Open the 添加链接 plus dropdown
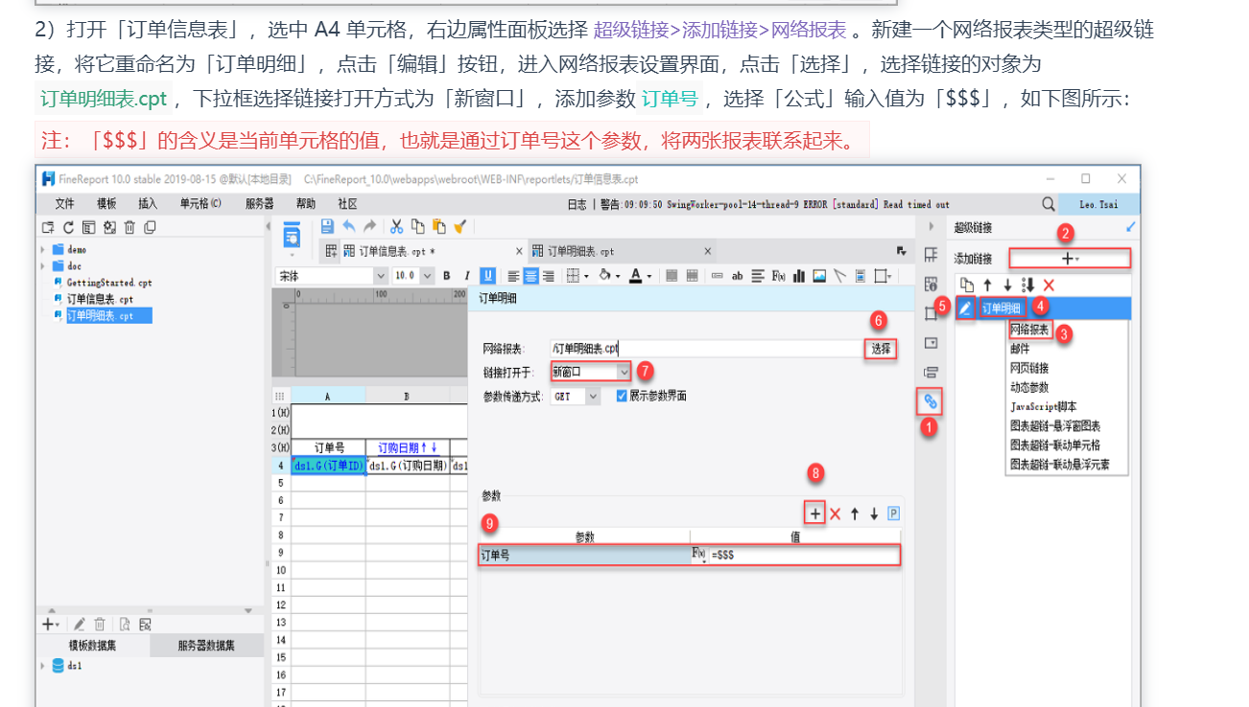Viewport: 1249px width, 707px height. pyautogui.click(x=1070, y=259)
